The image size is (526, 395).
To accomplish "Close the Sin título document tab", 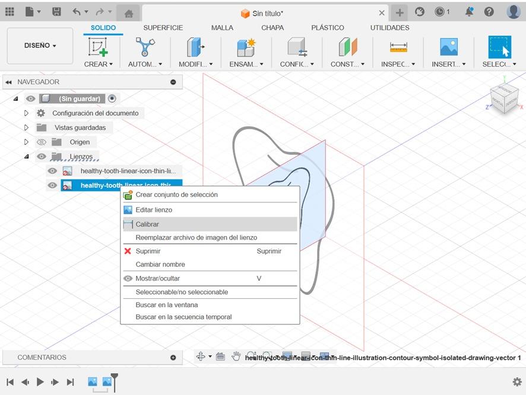I will 381,13.
